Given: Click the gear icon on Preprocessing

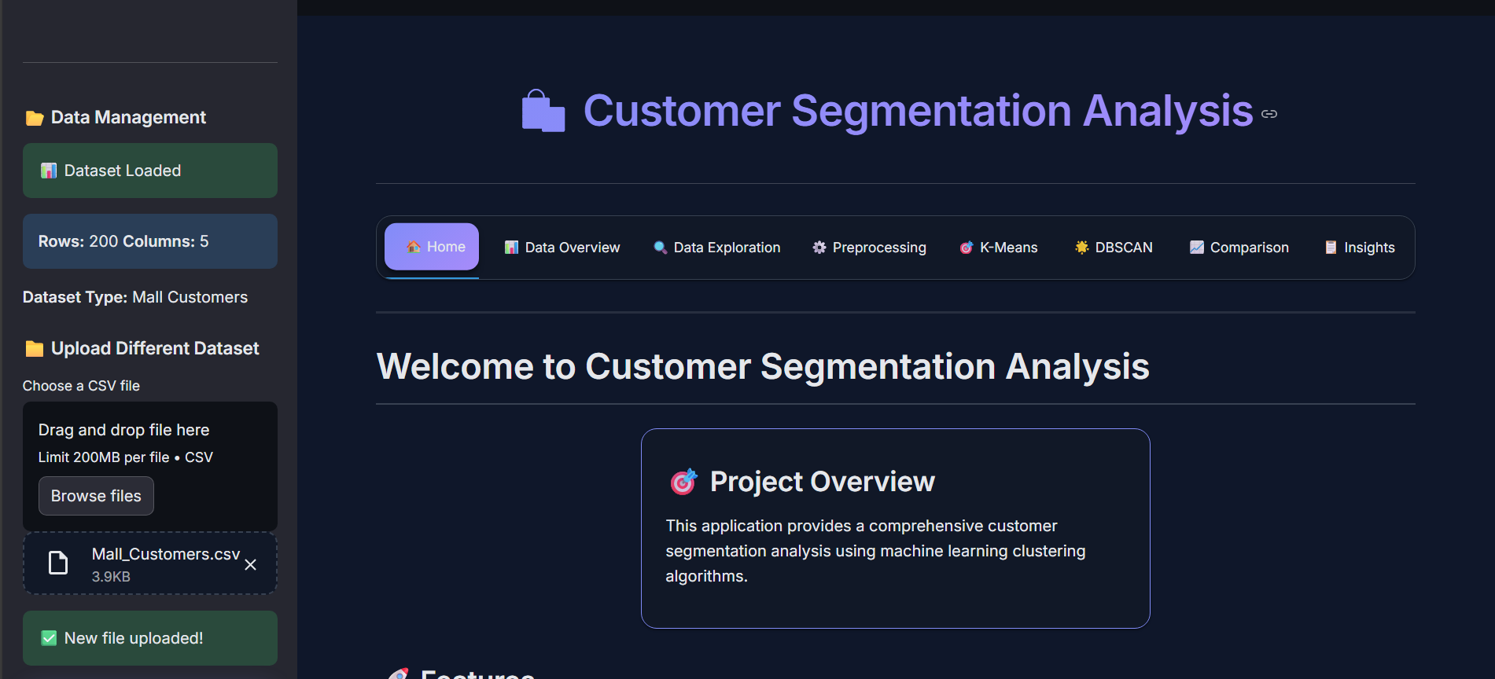Looking at the screenshot, I should point(819,248).
